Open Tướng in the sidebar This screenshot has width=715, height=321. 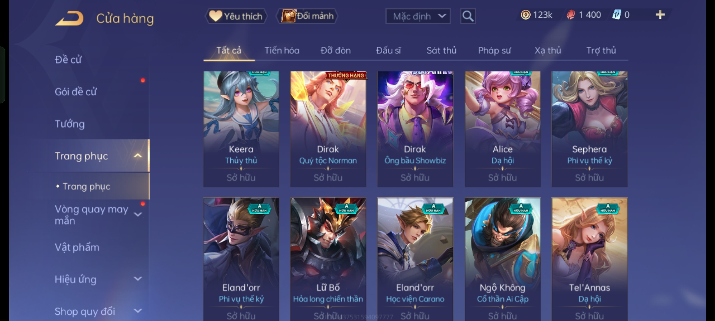[70, 124]
